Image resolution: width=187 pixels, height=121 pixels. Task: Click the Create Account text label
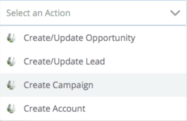55,109
